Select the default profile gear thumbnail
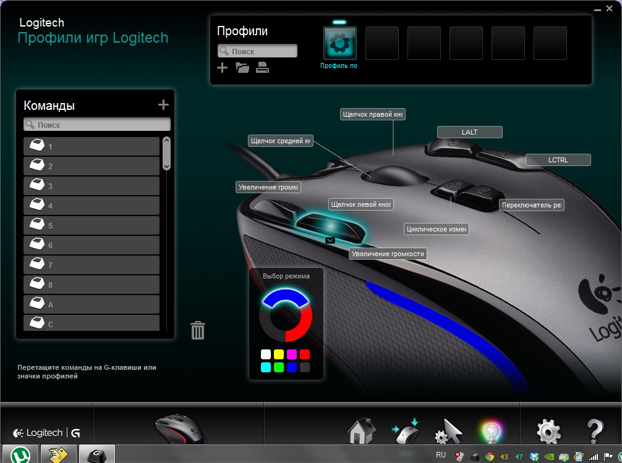The width and height of the screenshot is (622, 463). click(340, 43)
